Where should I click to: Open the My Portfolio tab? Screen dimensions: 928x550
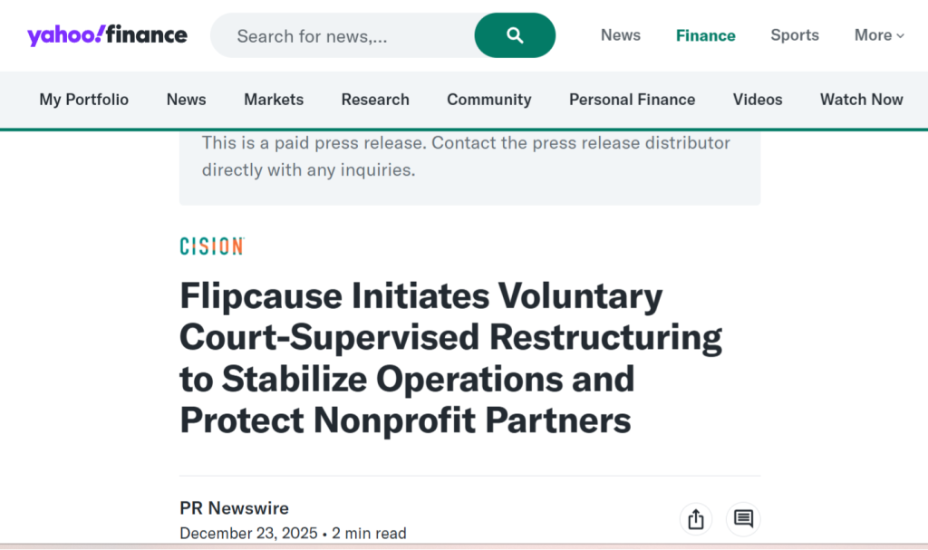[x=84, y=100]
